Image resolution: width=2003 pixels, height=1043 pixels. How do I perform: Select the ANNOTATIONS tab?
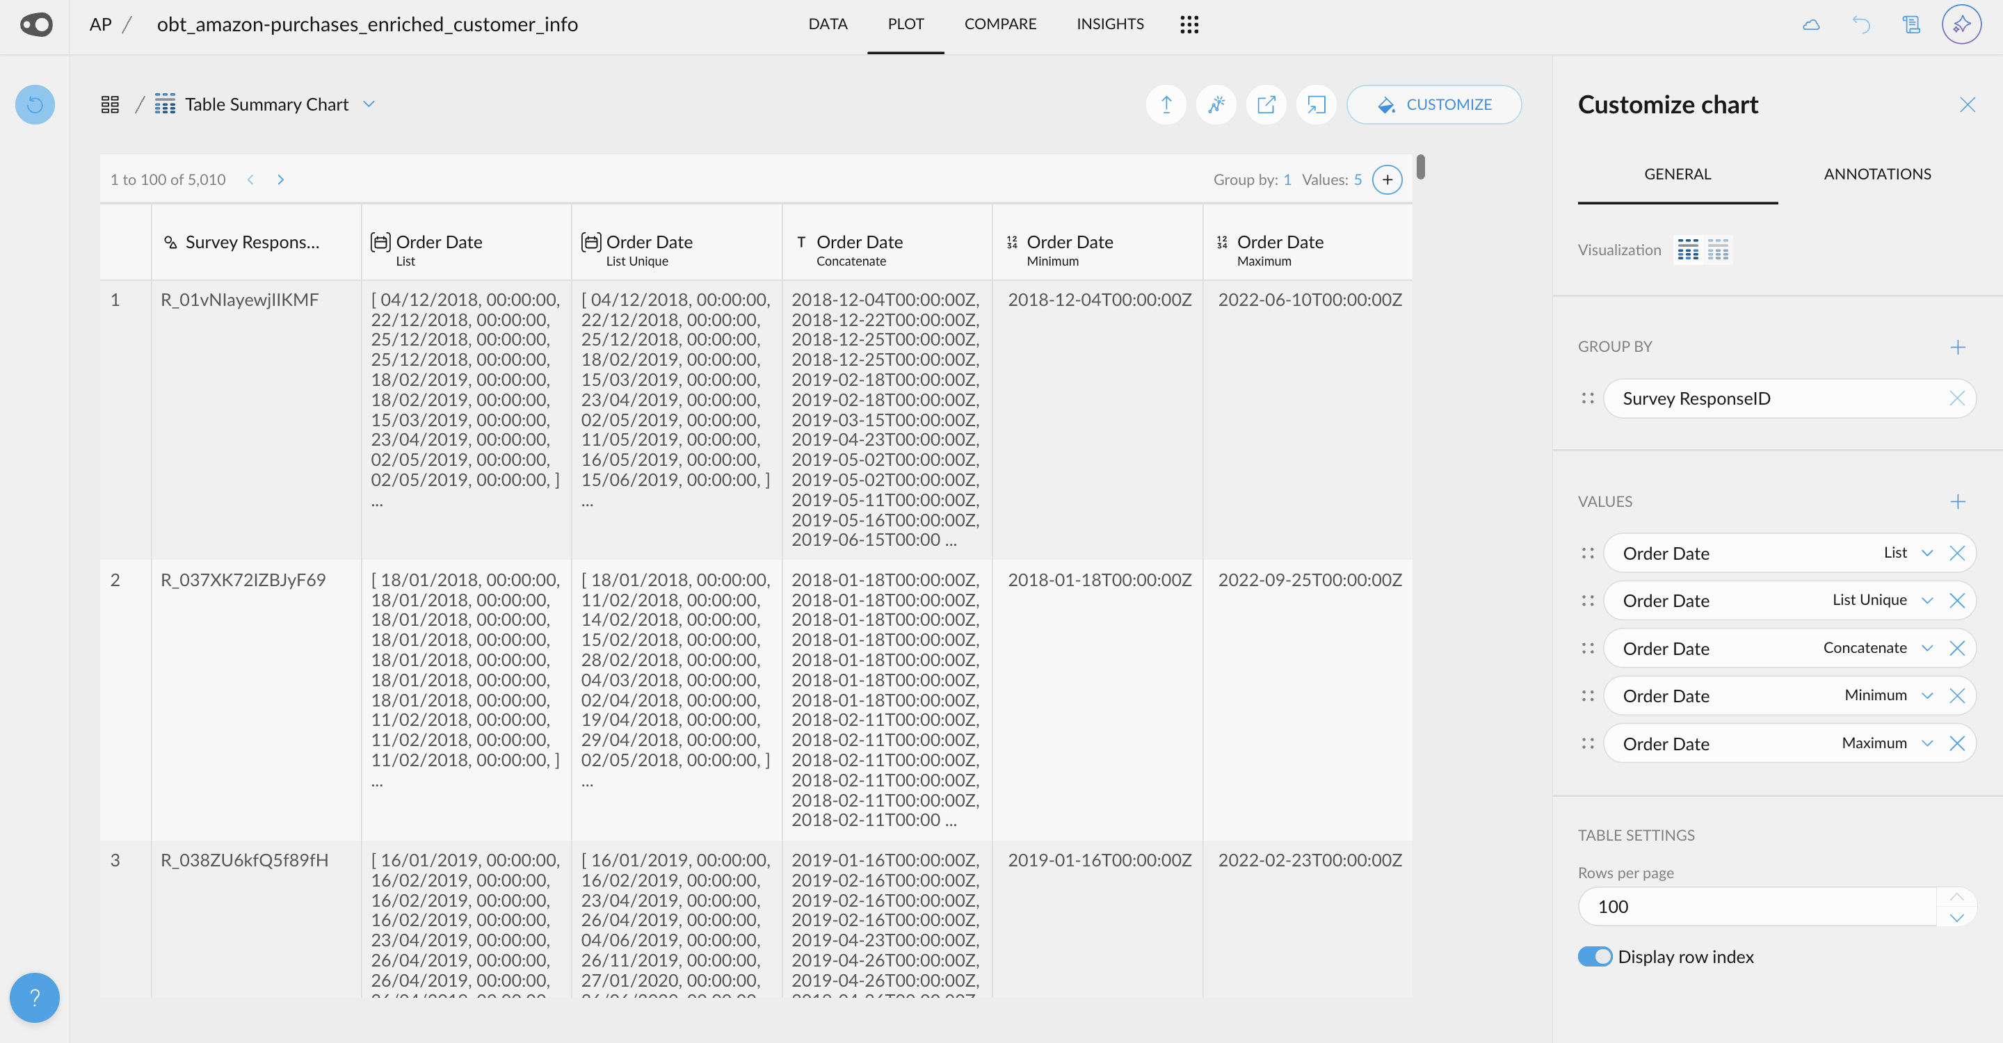pos(1877,174)
